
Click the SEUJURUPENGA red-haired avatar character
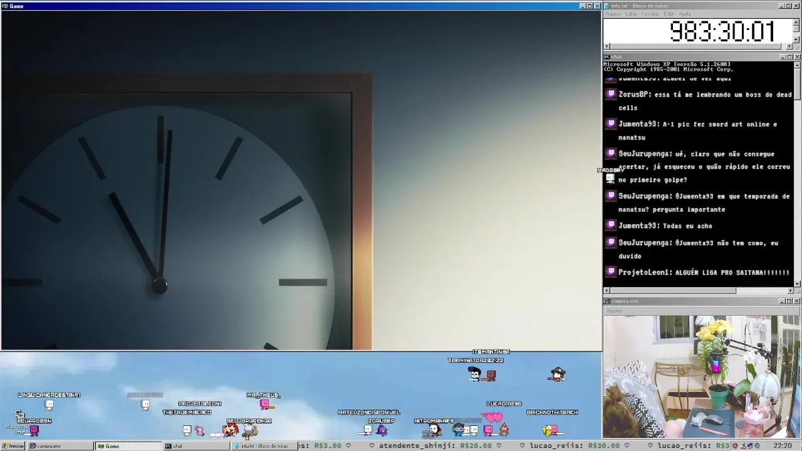[x=232, y=430]
